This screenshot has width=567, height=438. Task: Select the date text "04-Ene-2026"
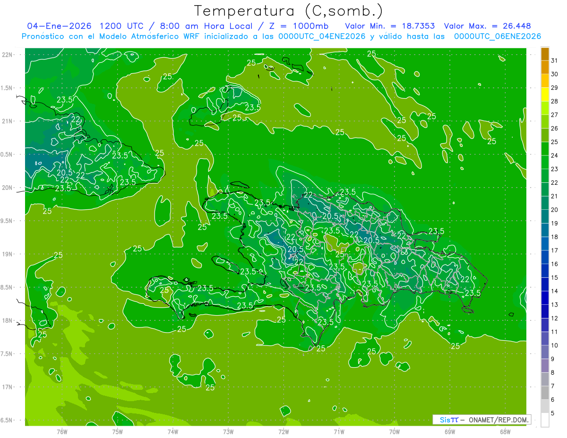coord(59,26)
